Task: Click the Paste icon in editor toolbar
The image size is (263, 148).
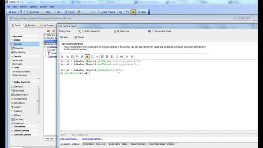Action: coord(72,57)
